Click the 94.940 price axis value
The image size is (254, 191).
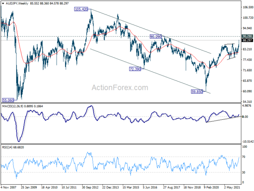(x=247, y=28)
